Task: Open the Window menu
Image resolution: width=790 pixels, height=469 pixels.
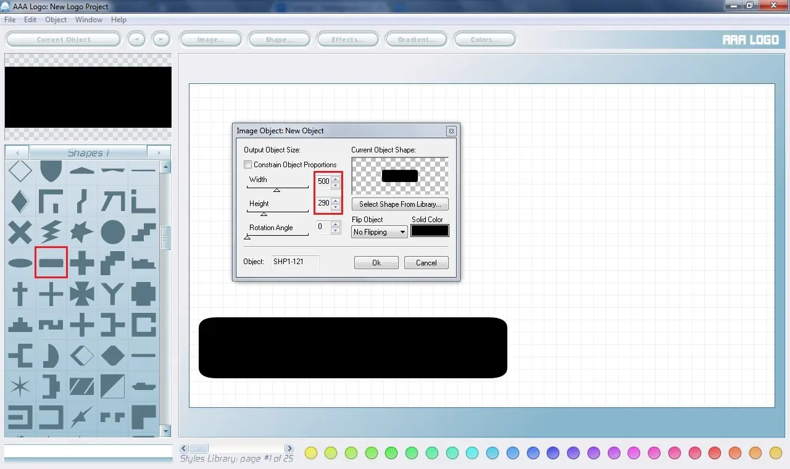Action: [x=89, y=20]
